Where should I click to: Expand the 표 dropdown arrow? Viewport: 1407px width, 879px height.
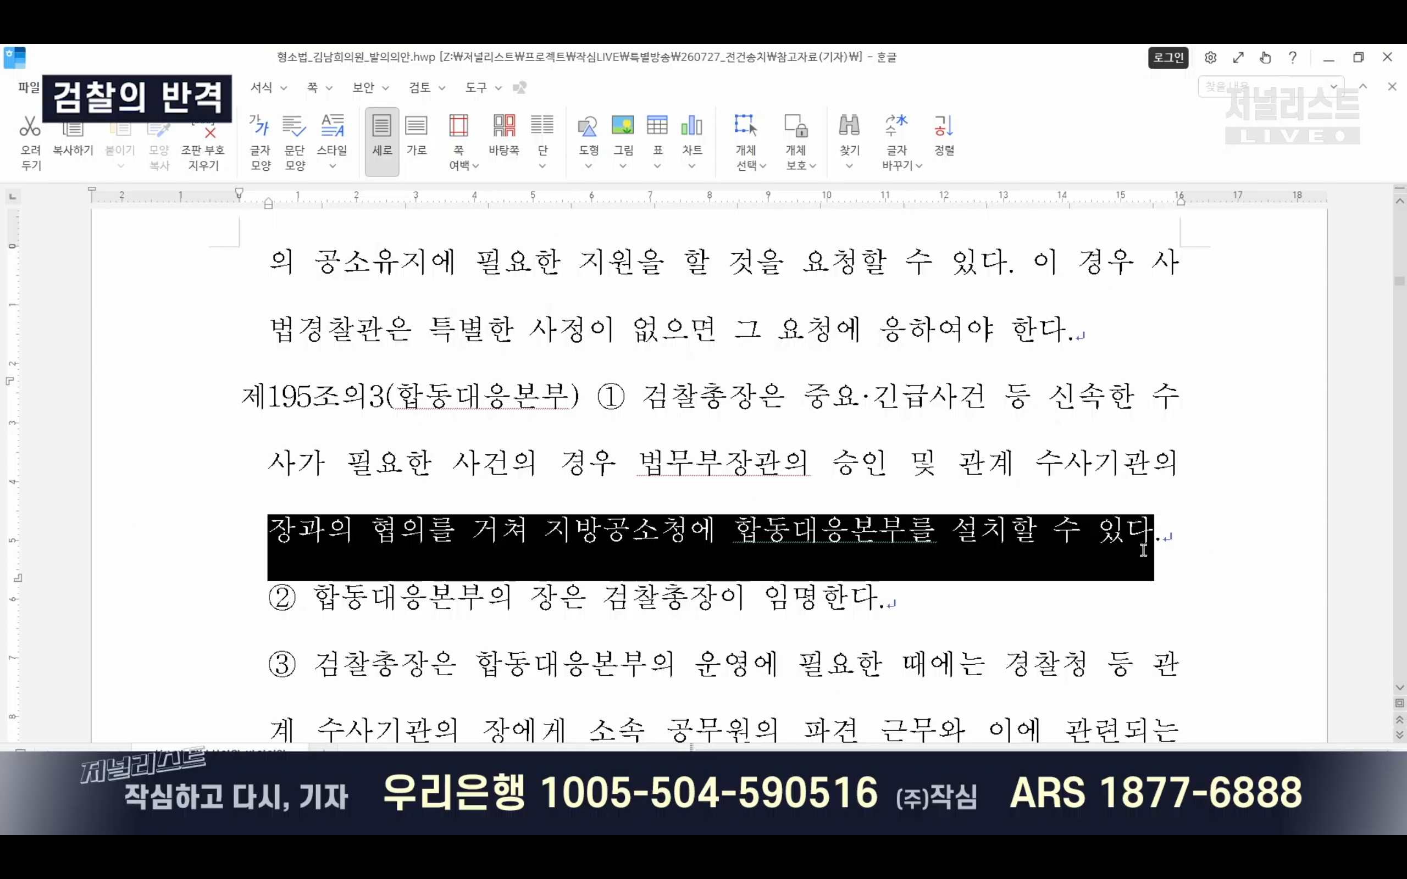[657, 166]
